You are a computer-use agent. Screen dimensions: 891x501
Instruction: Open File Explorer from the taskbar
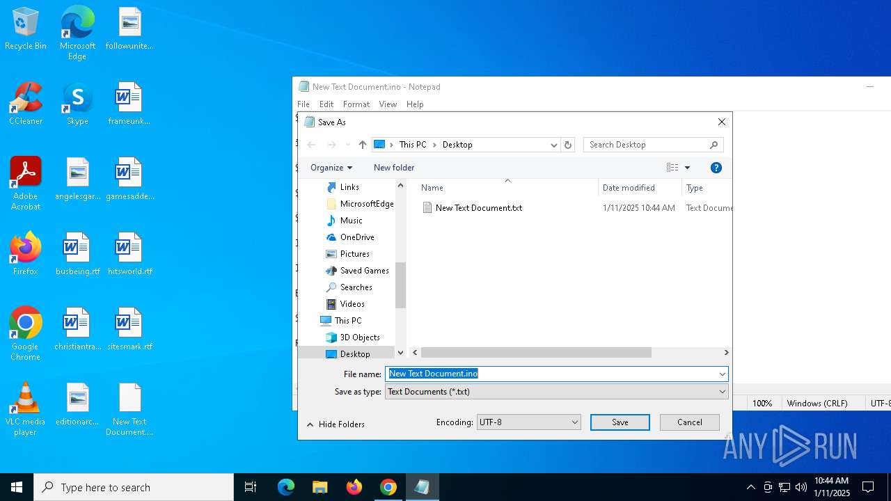(320, 487)
